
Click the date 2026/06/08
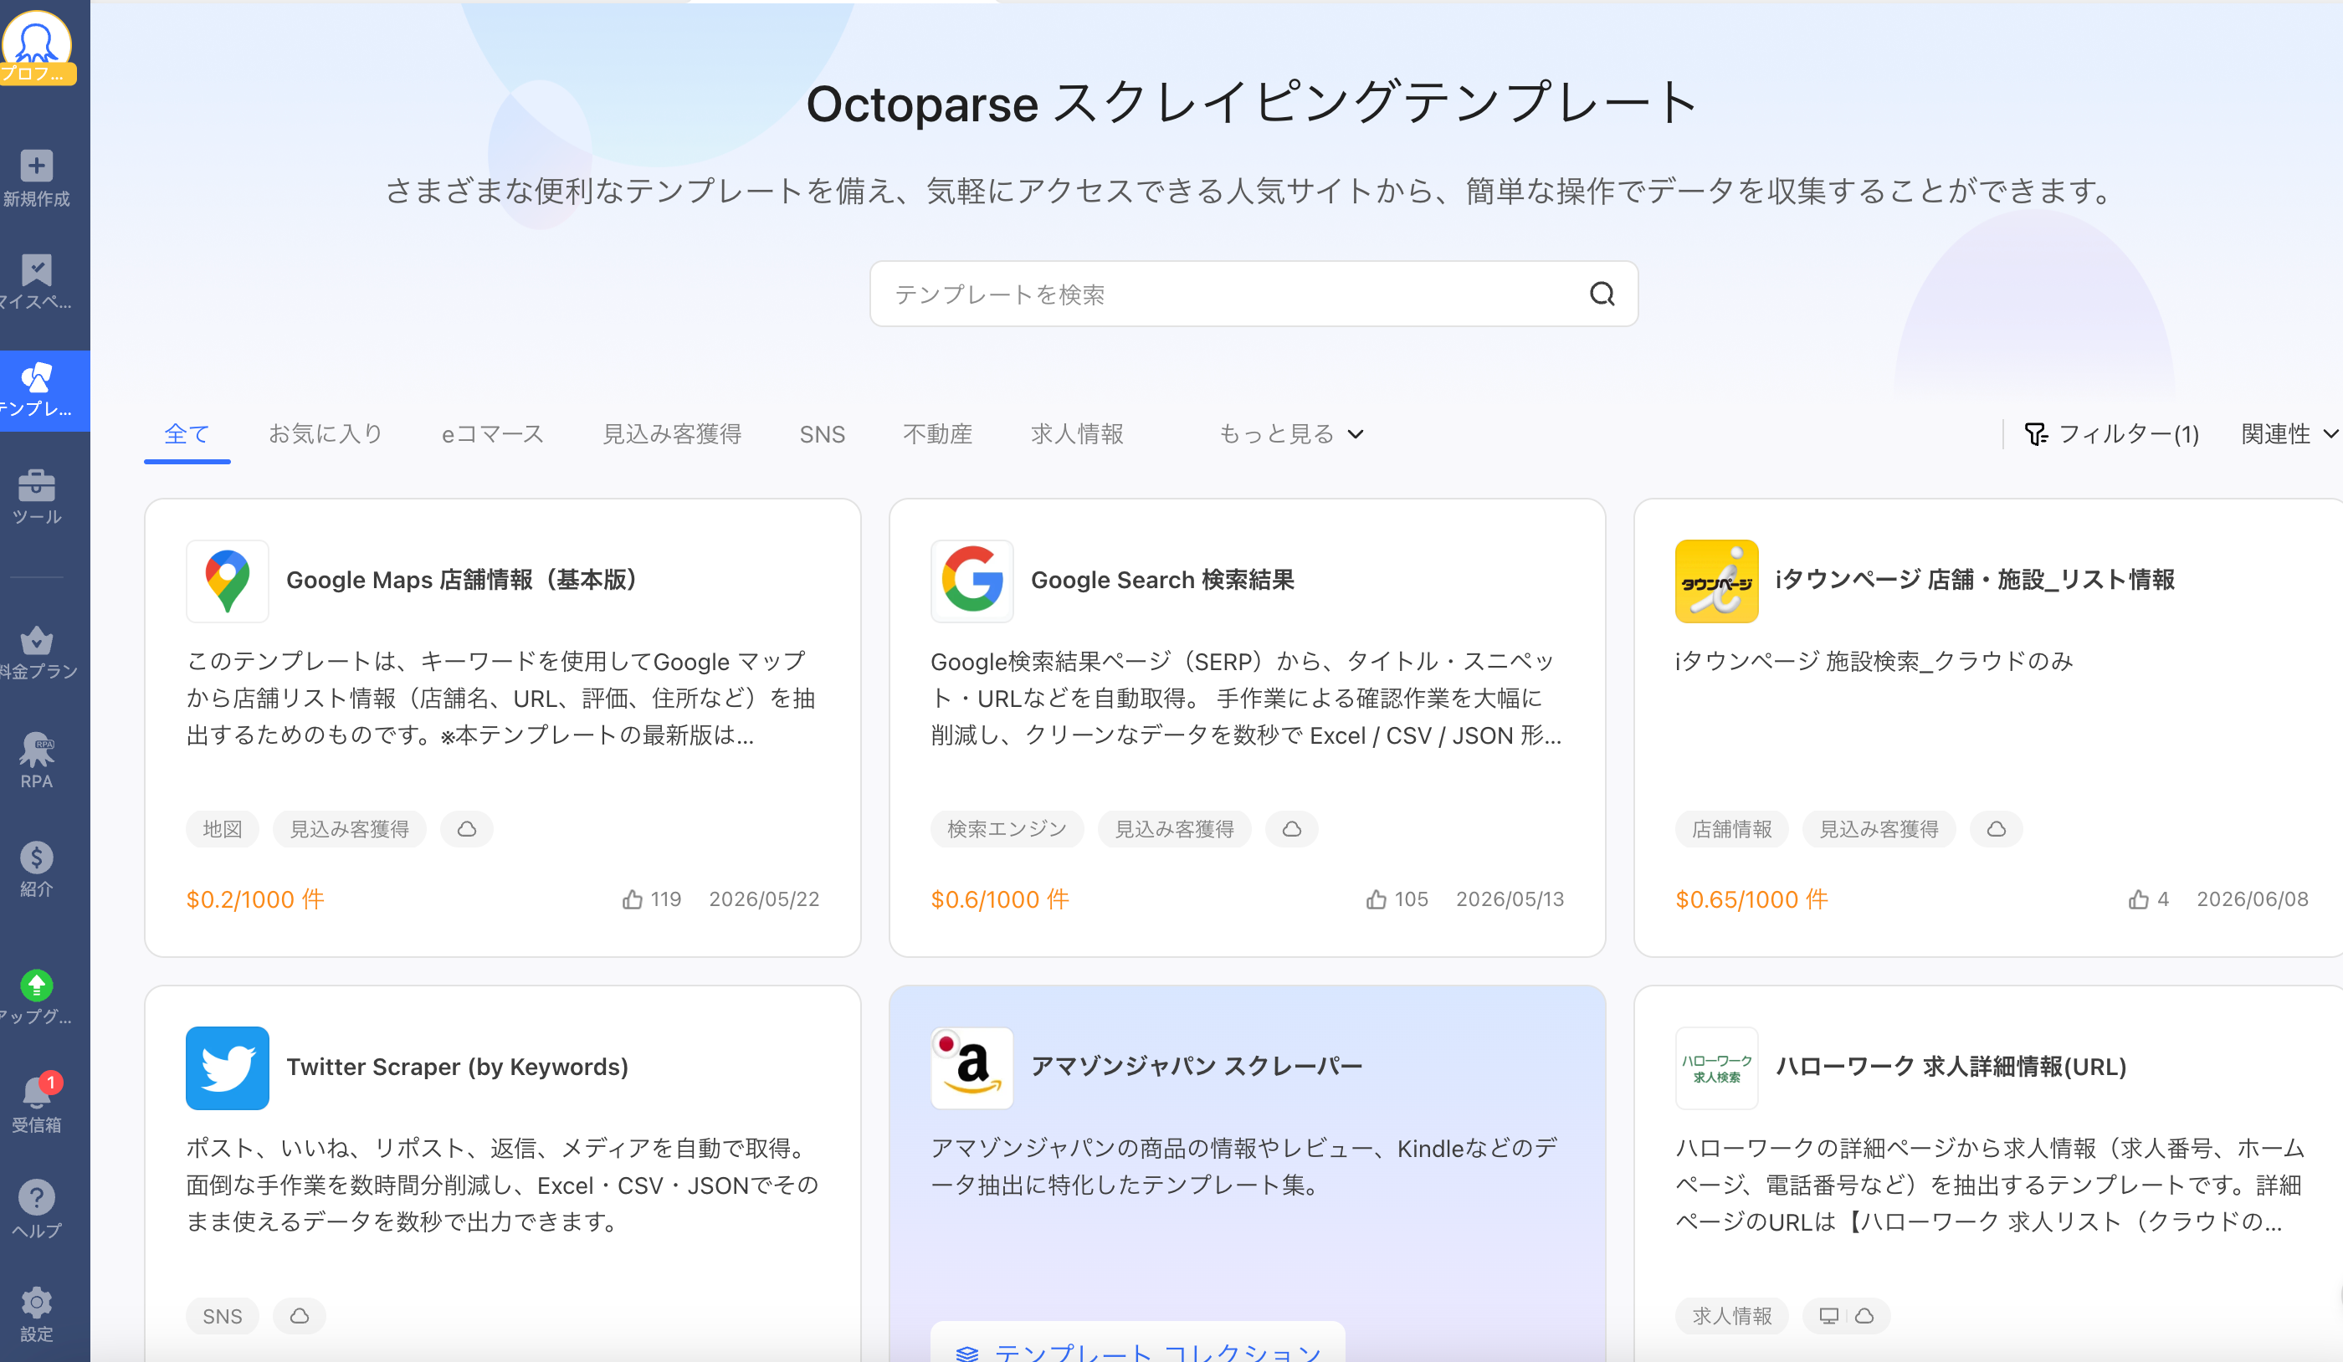[2252, 899]
